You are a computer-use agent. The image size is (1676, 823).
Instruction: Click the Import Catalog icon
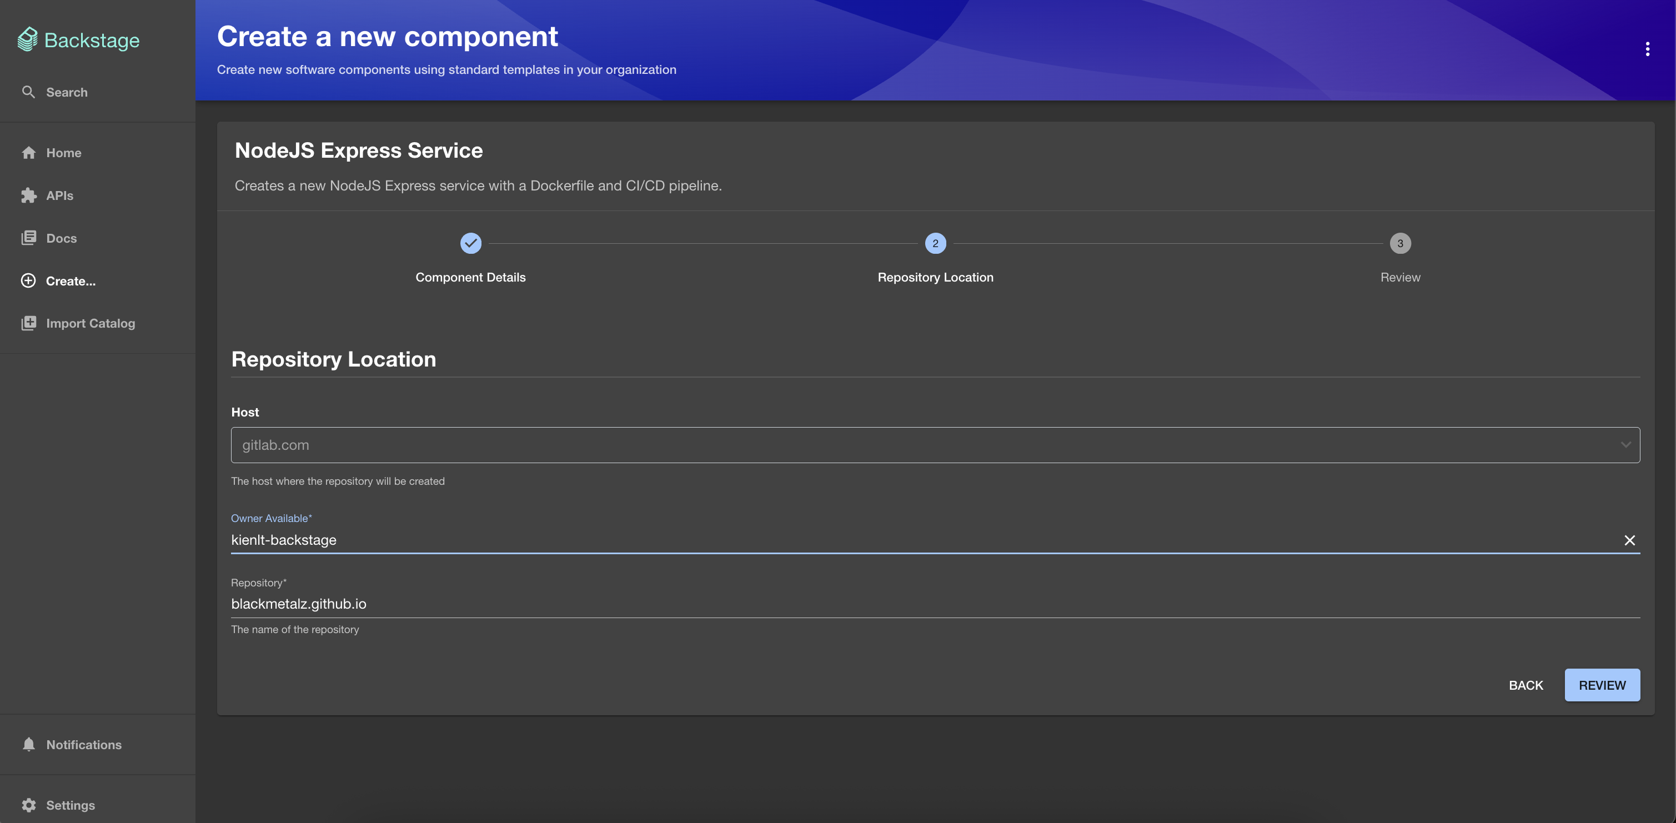click(29, 323)
